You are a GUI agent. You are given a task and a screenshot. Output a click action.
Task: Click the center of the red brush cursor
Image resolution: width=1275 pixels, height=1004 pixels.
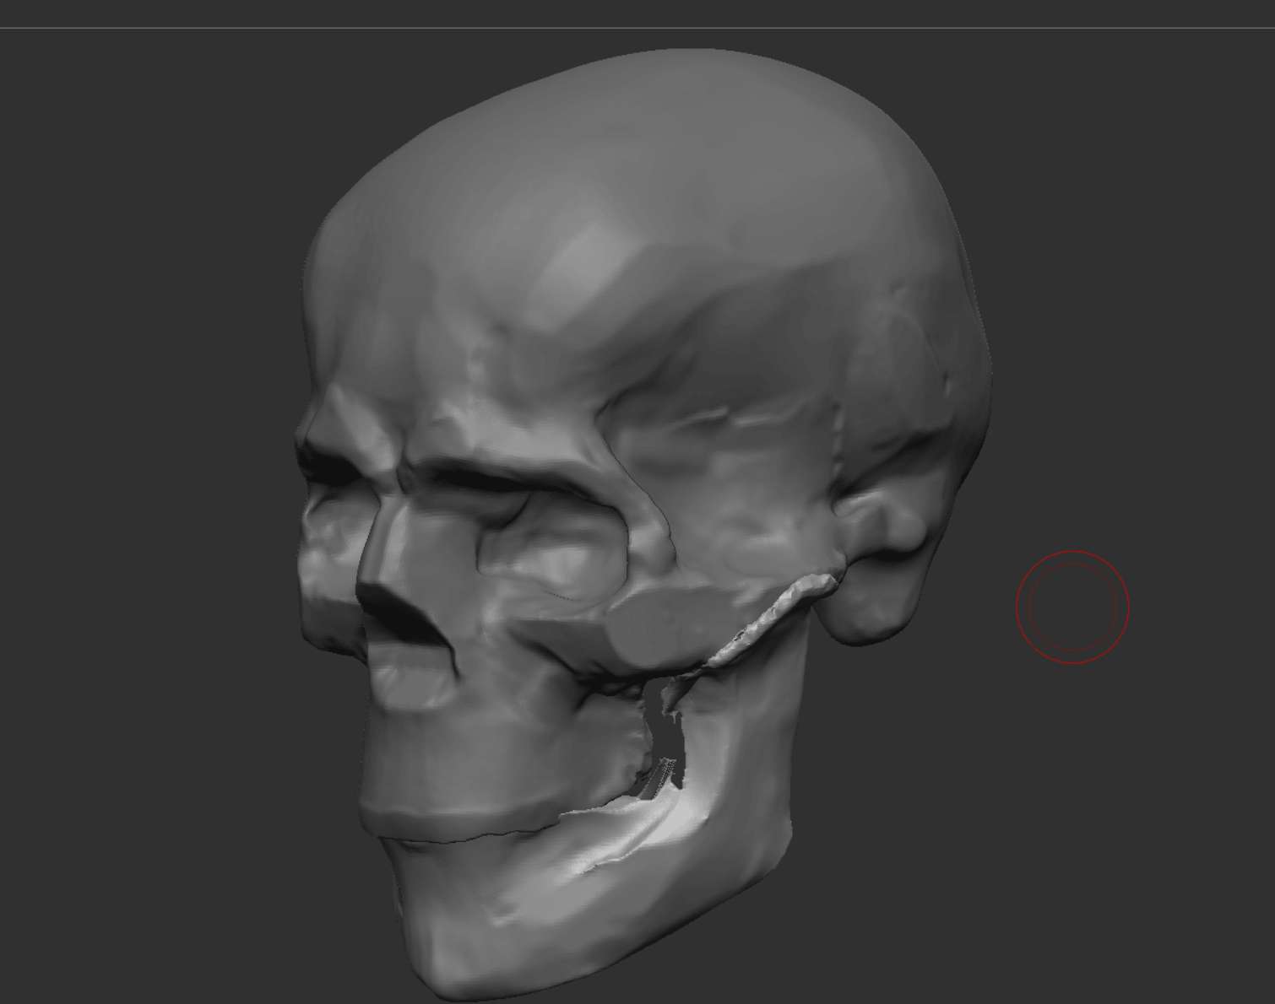tap(1072, 607)
